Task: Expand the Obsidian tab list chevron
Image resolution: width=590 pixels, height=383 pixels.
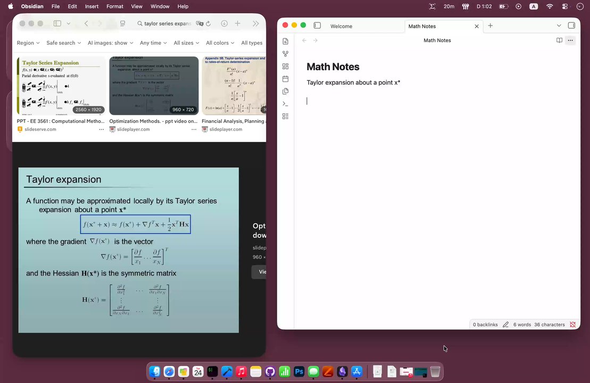Action: tap(559, 26)
